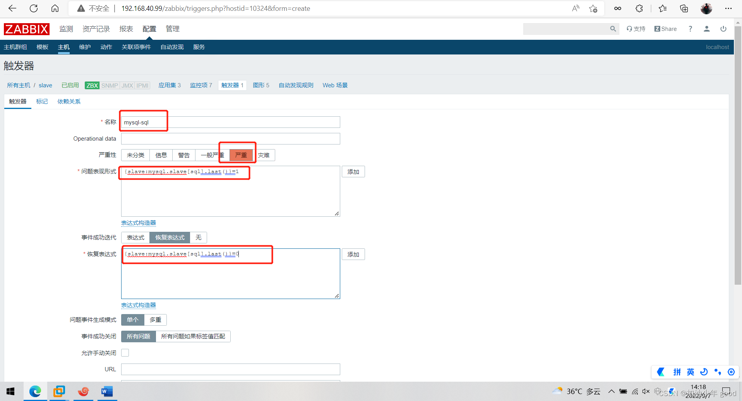Click 添加 next to problem expression

click(x=353, y=172)
